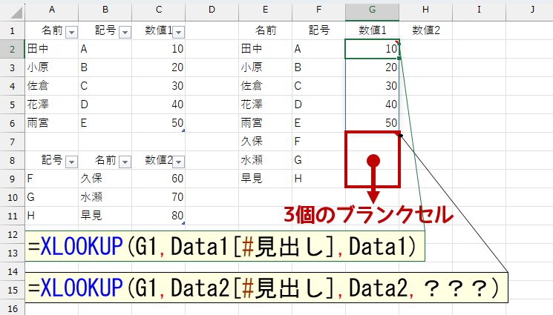Click header cell E1 名前

(265, 30)
